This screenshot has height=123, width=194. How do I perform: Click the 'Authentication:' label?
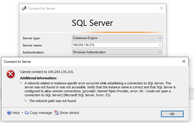(34, 52)
